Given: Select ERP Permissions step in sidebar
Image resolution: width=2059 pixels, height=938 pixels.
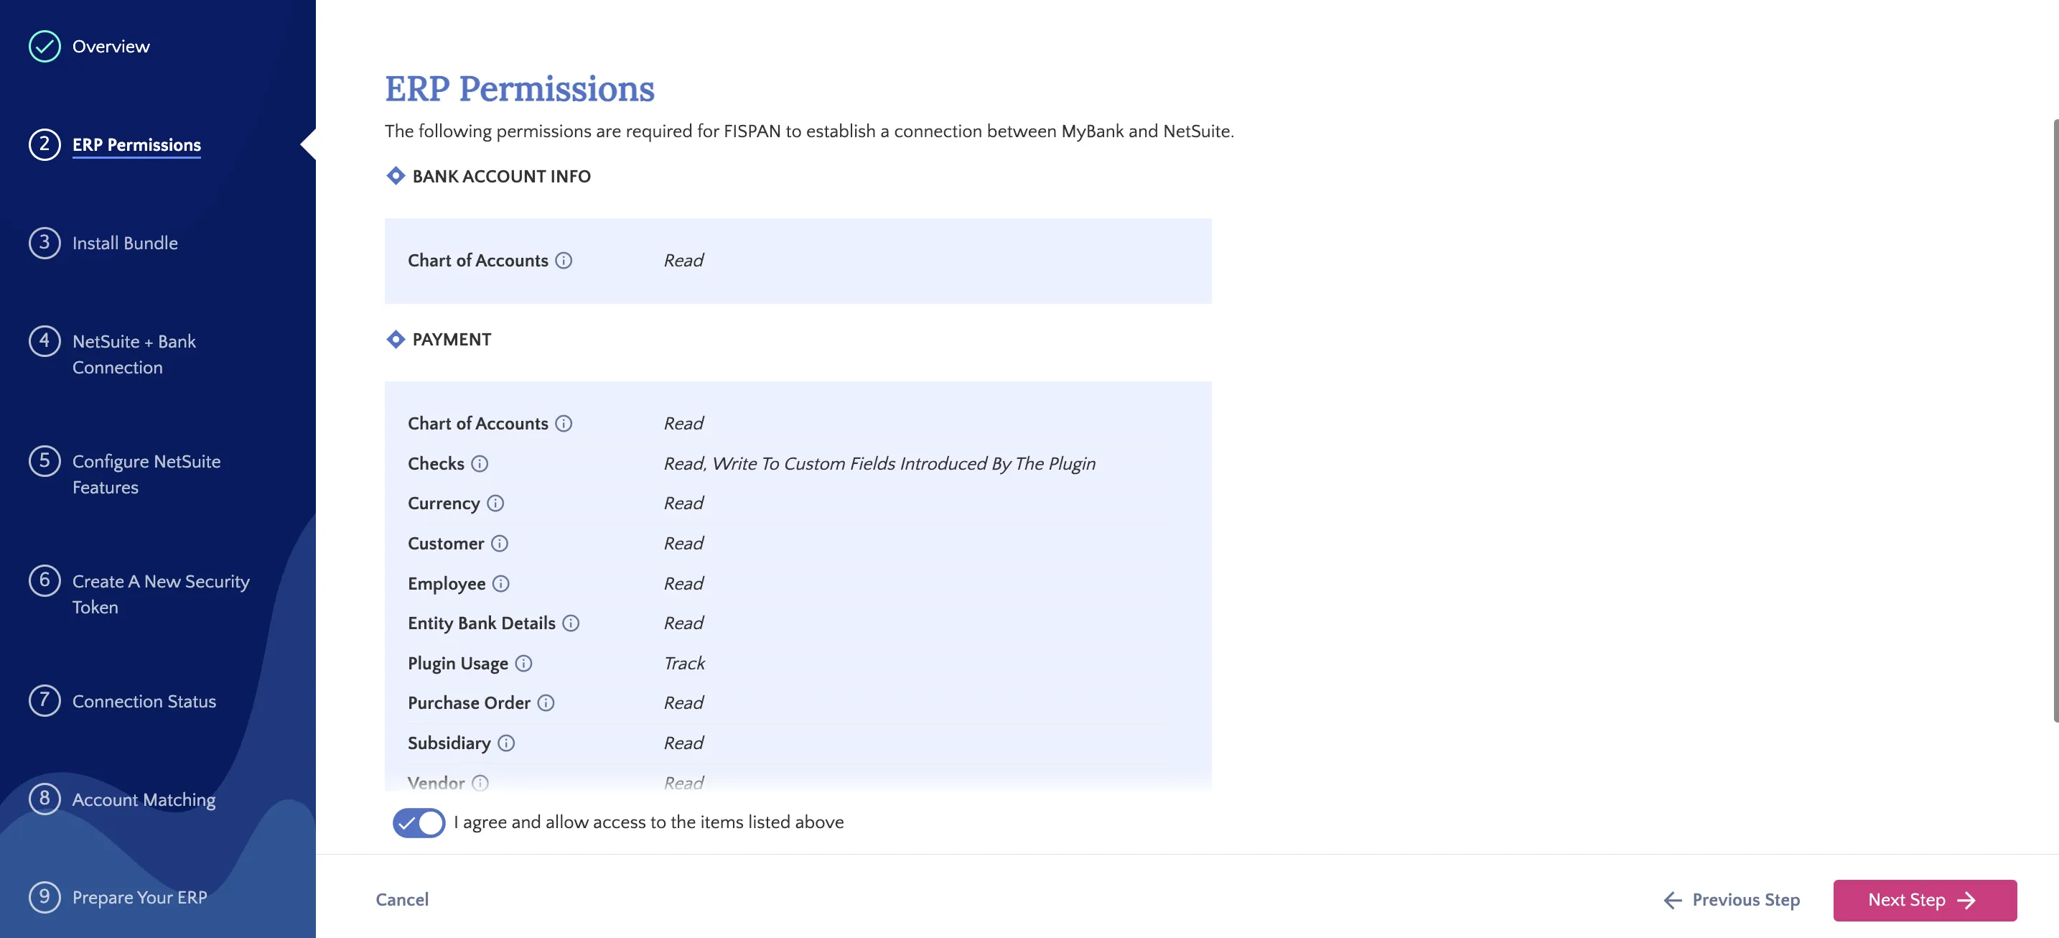Looking at the screenshot, I should [136, 145].
